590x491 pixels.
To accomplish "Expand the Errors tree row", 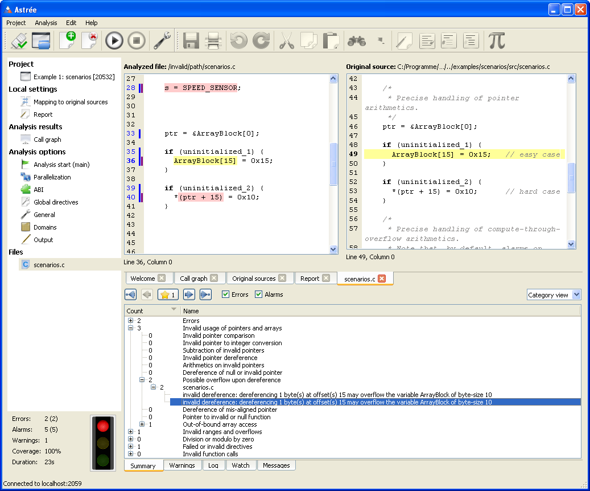I will (x=130, y=321).
